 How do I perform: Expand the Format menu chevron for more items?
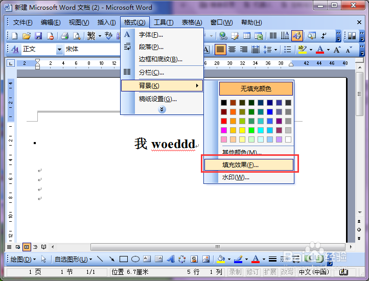pos(162,109)
